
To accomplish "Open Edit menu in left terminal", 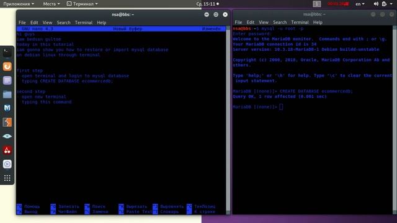I will [x=34, y=22].
